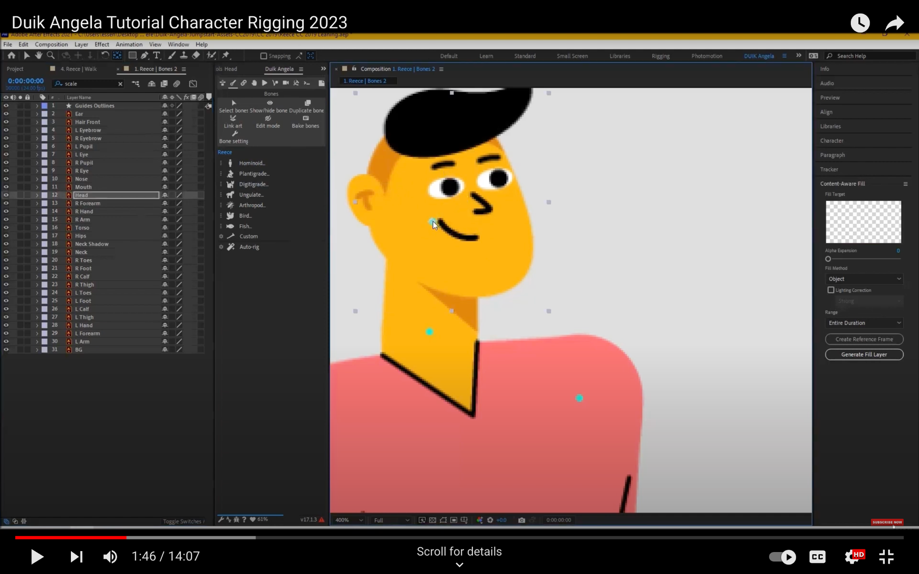Select the Brush tool
This screenshot has width=919, height=574.
(172, 55)
